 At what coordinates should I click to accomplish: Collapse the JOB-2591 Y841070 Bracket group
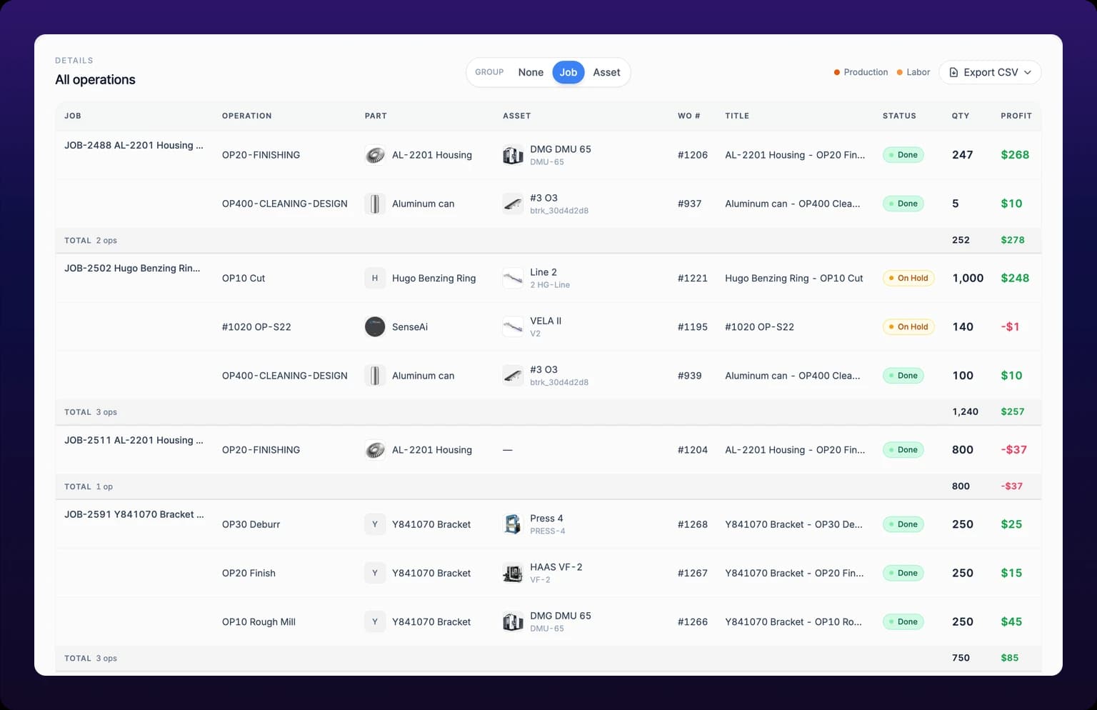tap(134, 514)
